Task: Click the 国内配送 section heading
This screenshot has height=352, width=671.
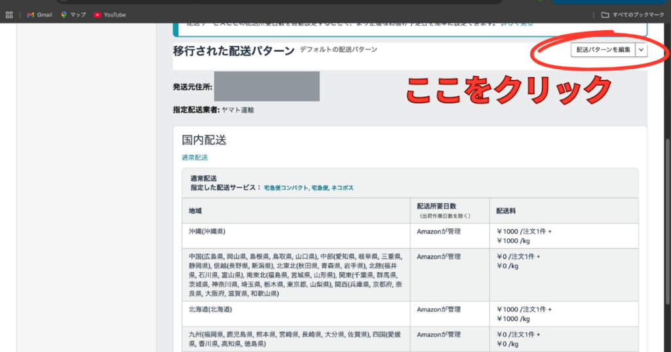Action: pos(204,139)
